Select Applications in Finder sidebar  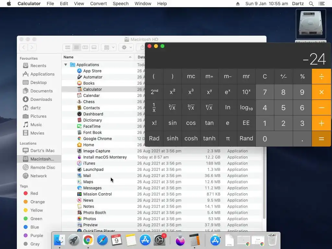coord(39,74)
